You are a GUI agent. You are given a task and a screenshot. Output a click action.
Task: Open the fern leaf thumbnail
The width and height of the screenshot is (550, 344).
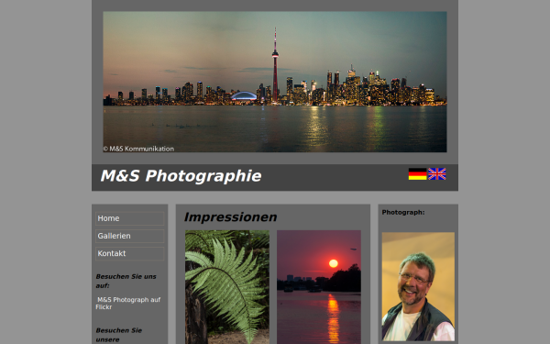(227, 287)
